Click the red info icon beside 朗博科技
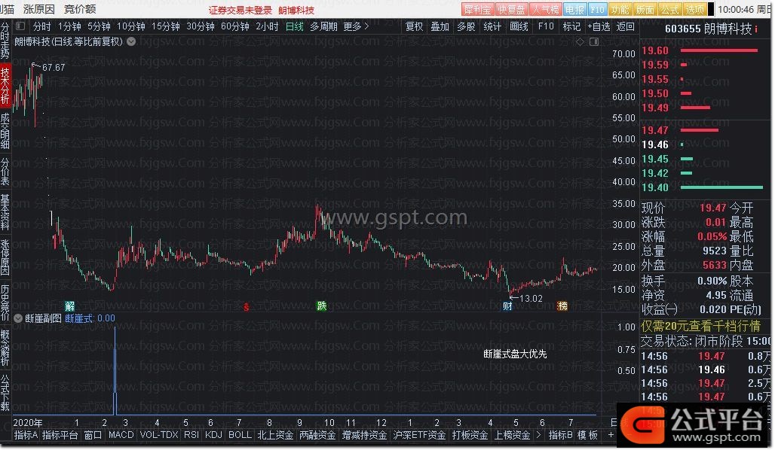Viewport: 775px width, 450px height. tap(756, 29)
